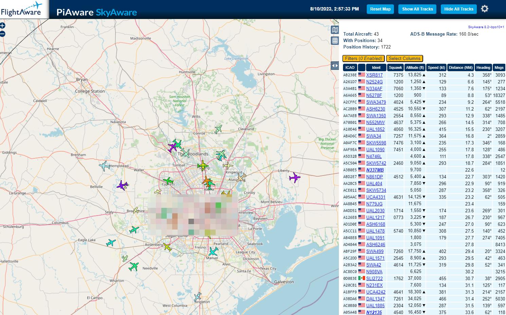Click Reset Map button
This screenshot has height=315, width=506.
click(380, 9)
